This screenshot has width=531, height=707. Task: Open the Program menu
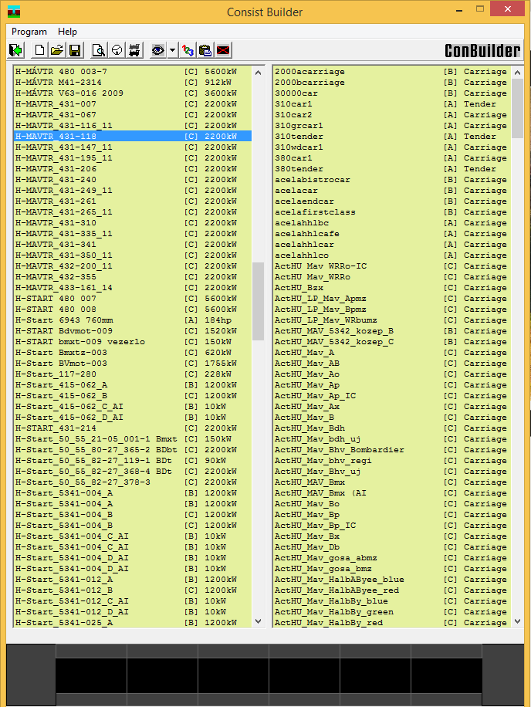pos(29,32)
